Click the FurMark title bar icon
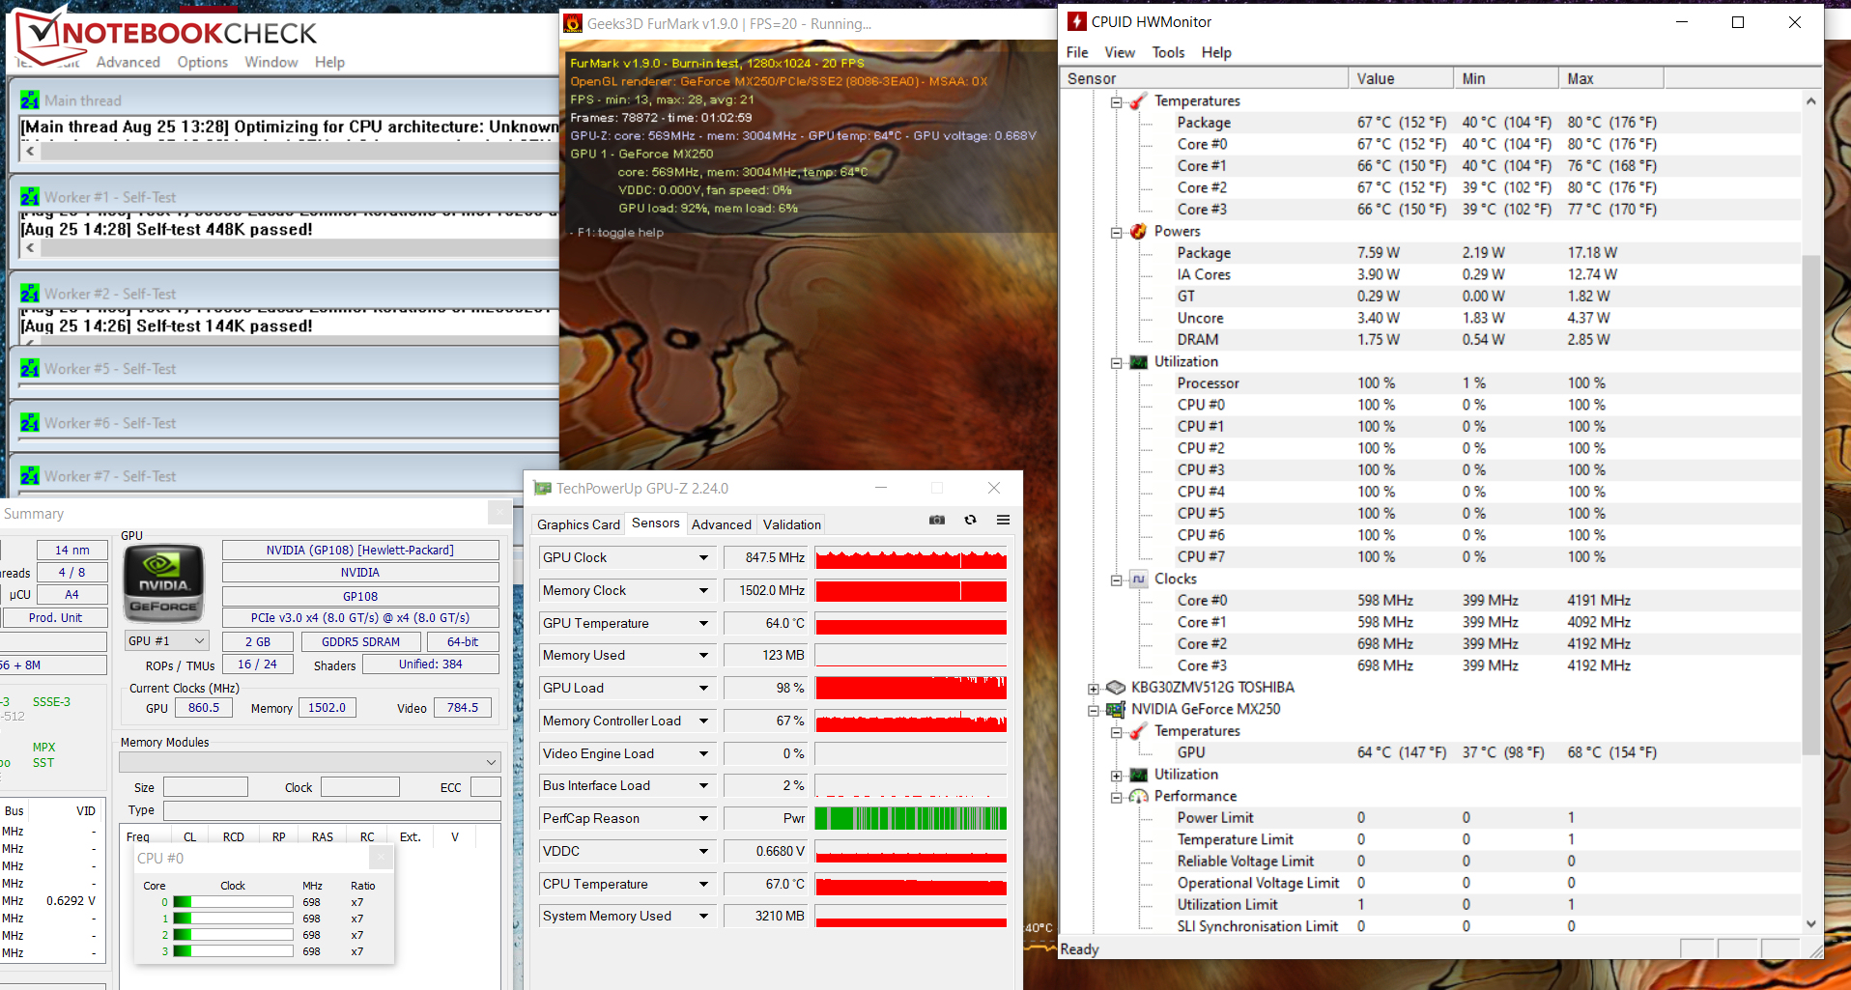The image size is (1851, 990). point(573,23)
